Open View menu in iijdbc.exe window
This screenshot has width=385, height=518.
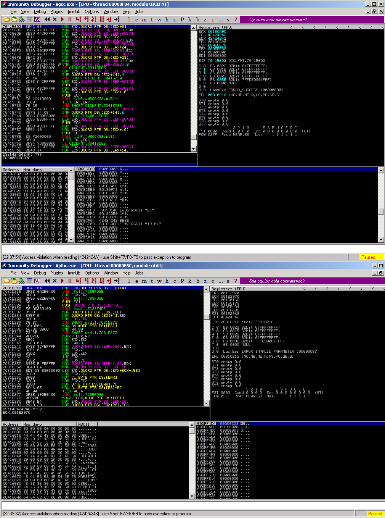(x=25, y=273)
